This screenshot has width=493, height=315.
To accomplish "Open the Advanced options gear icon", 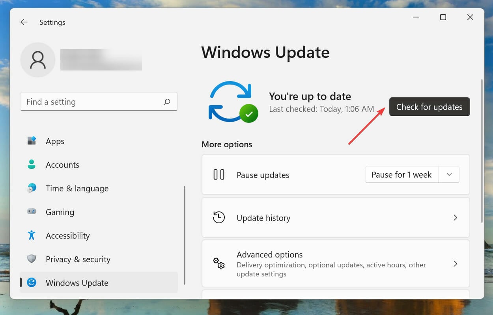I will tap(219, 264).
